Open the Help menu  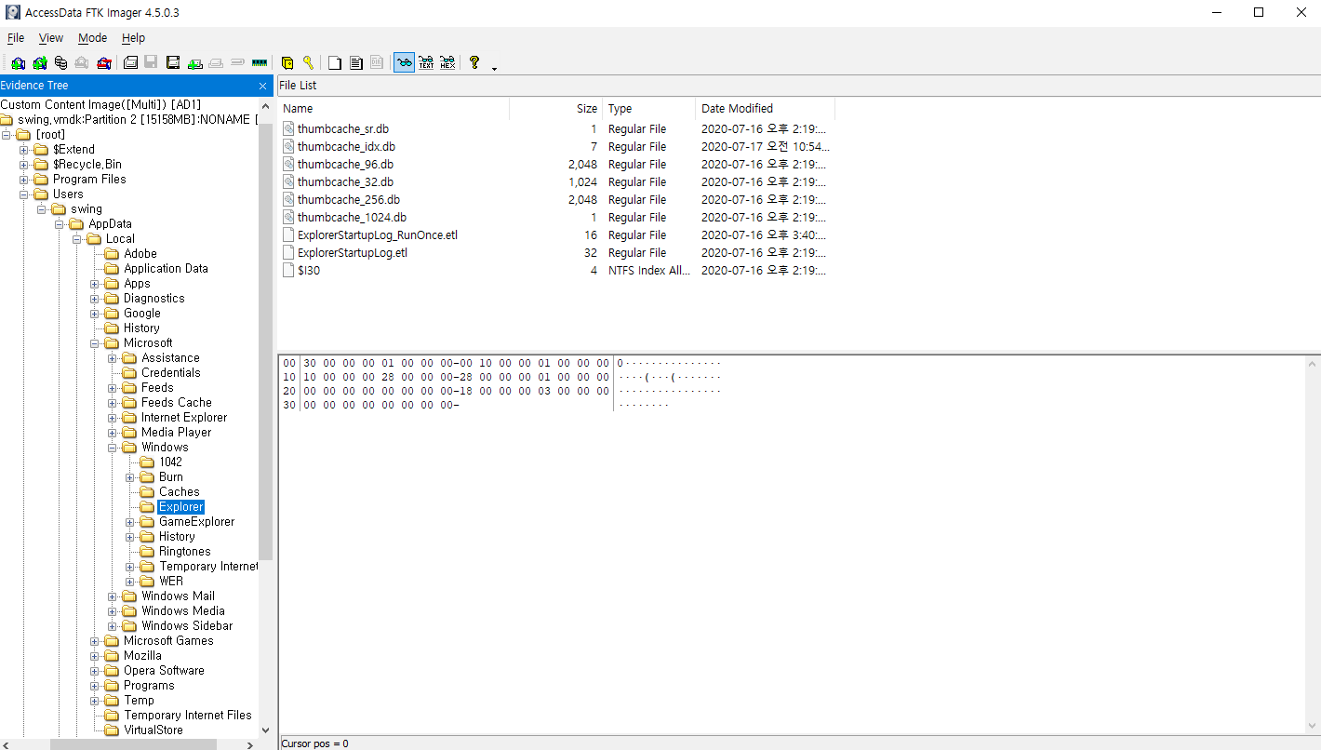pyautogui.click(x=134, y=38)
